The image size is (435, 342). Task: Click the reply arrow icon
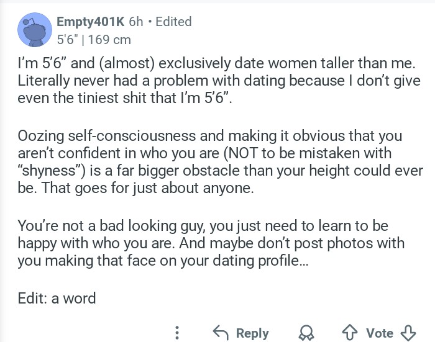pyautogui.click(x=221, y=332)
